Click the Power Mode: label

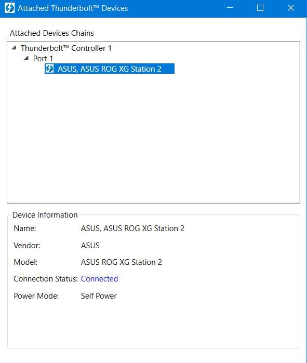click(36, 296)
